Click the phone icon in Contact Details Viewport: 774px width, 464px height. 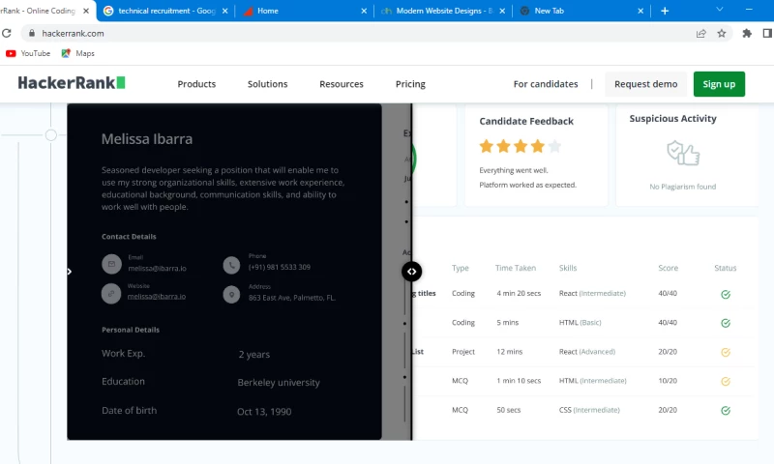(231, 264)
